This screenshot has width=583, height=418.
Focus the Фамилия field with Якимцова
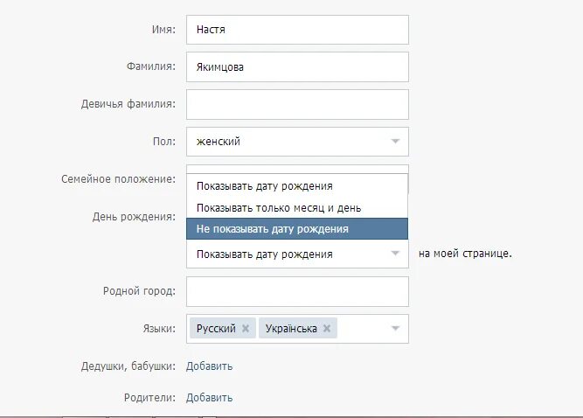297,67
